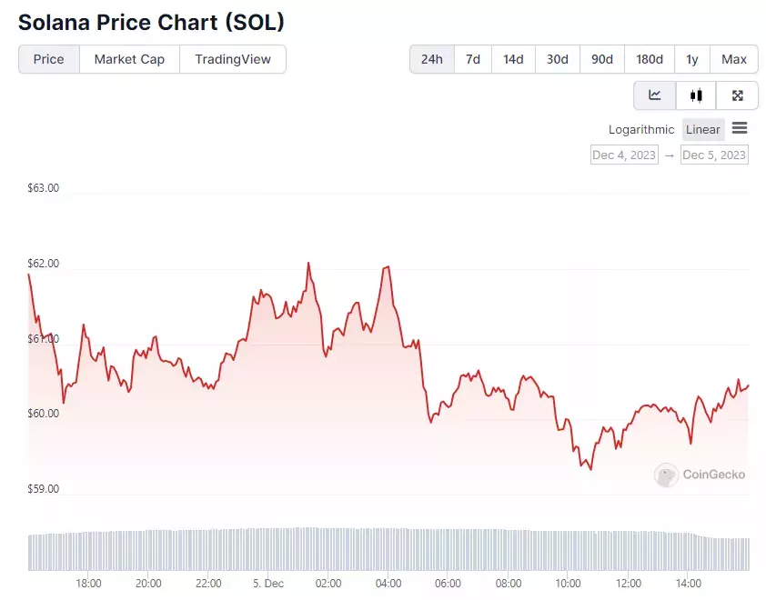Show the 1y price range

691,59
